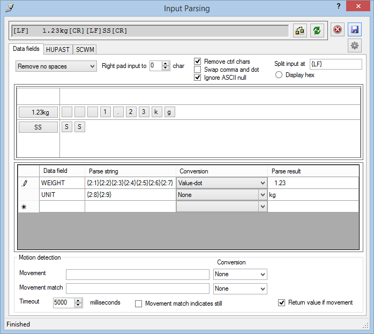Viewport: 374px width, 334px height.
Task: Click the kg parse result cell
Action: (313, 195)
